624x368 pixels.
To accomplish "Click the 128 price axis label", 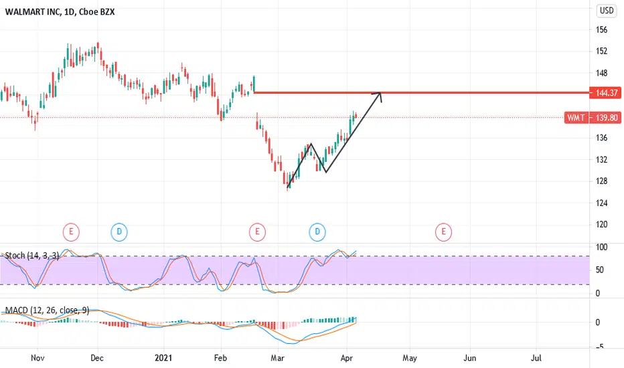I will (x=601, y=181).
